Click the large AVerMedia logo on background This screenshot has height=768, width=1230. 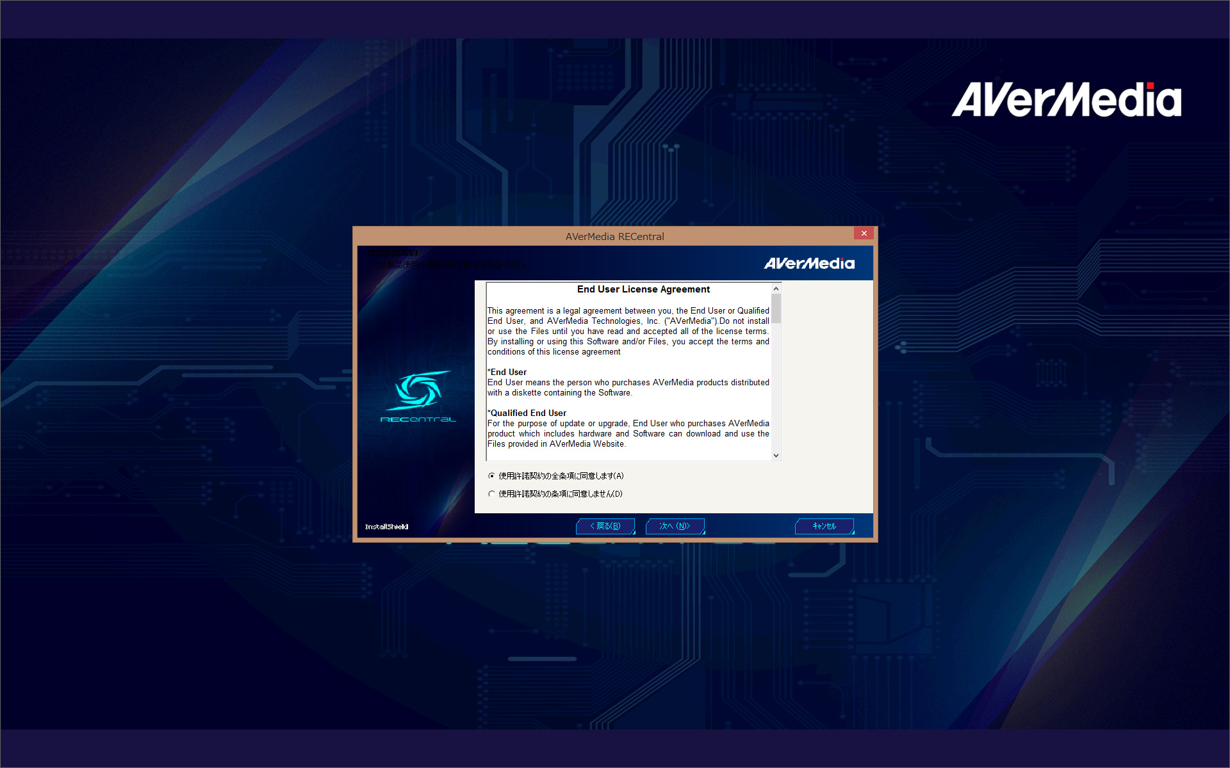[1066, 100]
